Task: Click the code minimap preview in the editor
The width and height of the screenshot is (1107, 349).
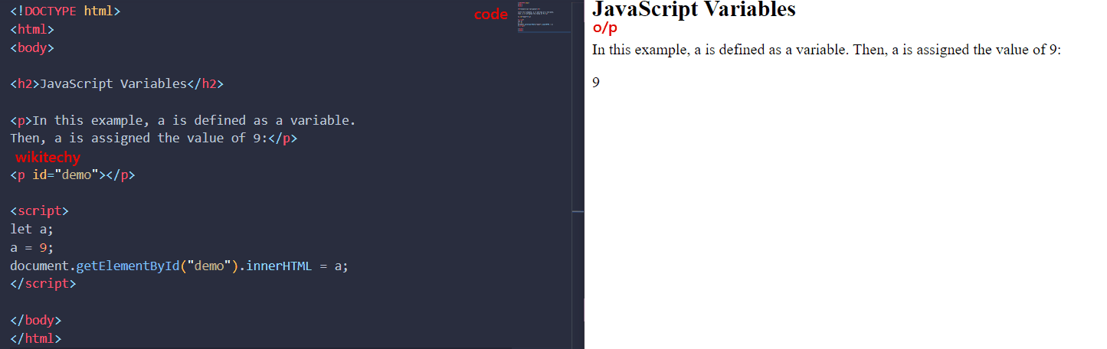Action: point(544,17)
